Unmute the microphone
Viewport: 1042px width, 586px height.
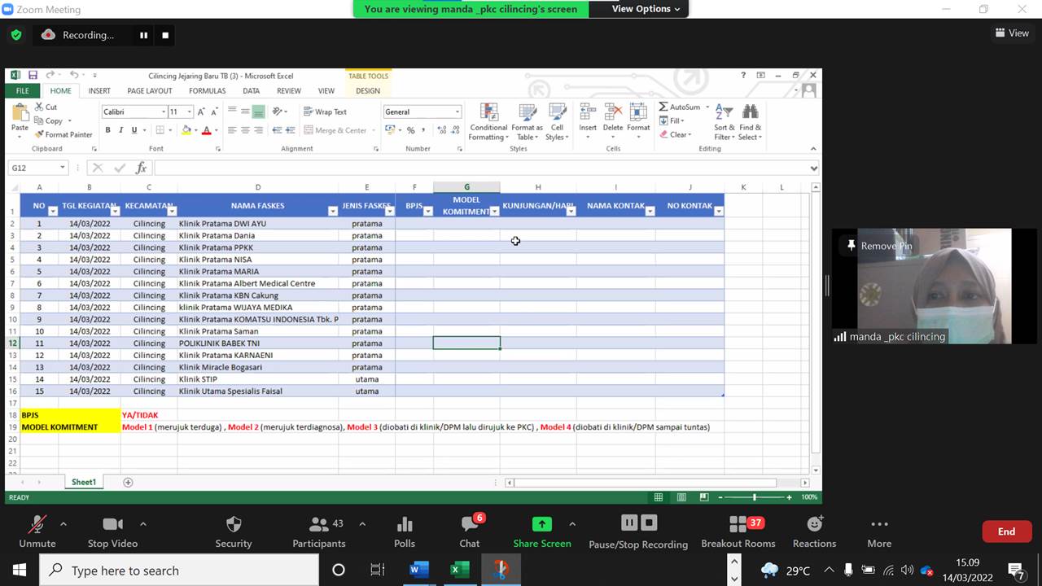[37, 531]
